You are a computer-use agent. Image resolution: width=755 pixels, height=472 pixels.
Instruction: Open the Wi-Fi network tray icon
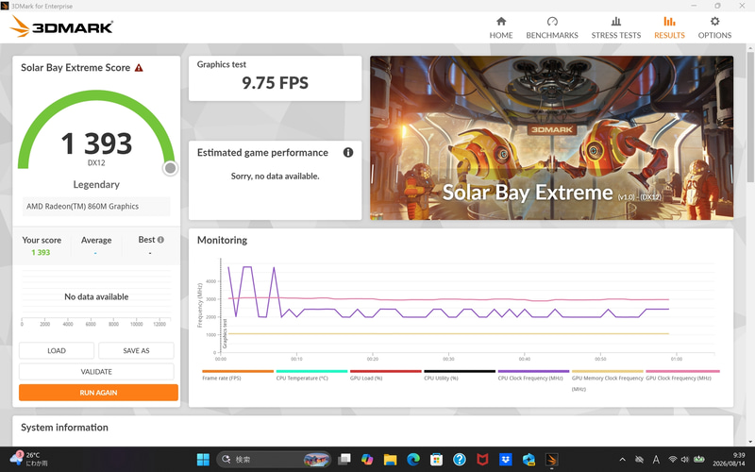pos(673,460)
